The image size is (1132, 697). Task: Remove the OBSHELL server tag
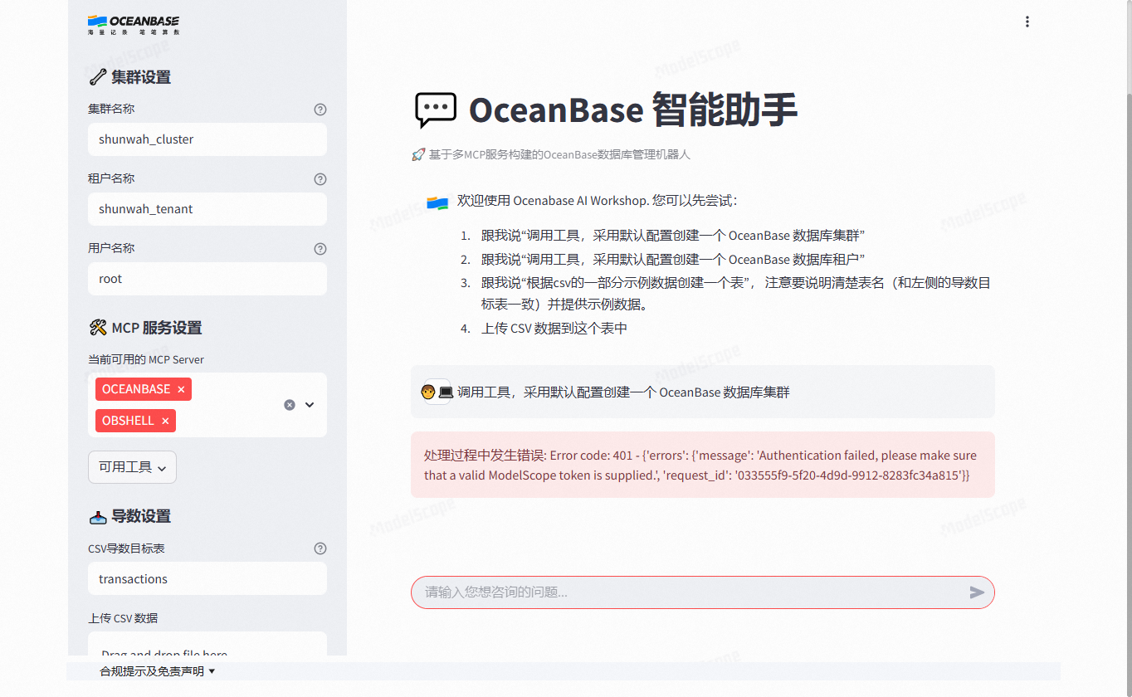click(165, 421)
